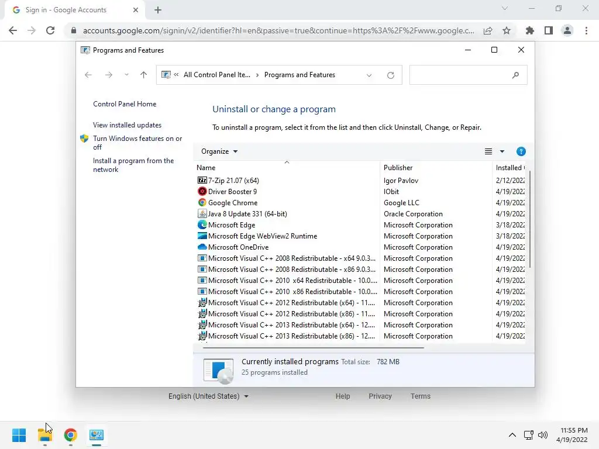The image size is (599, 449).
Task: Click Turn Windows features on or off
Action: (137, 143)
